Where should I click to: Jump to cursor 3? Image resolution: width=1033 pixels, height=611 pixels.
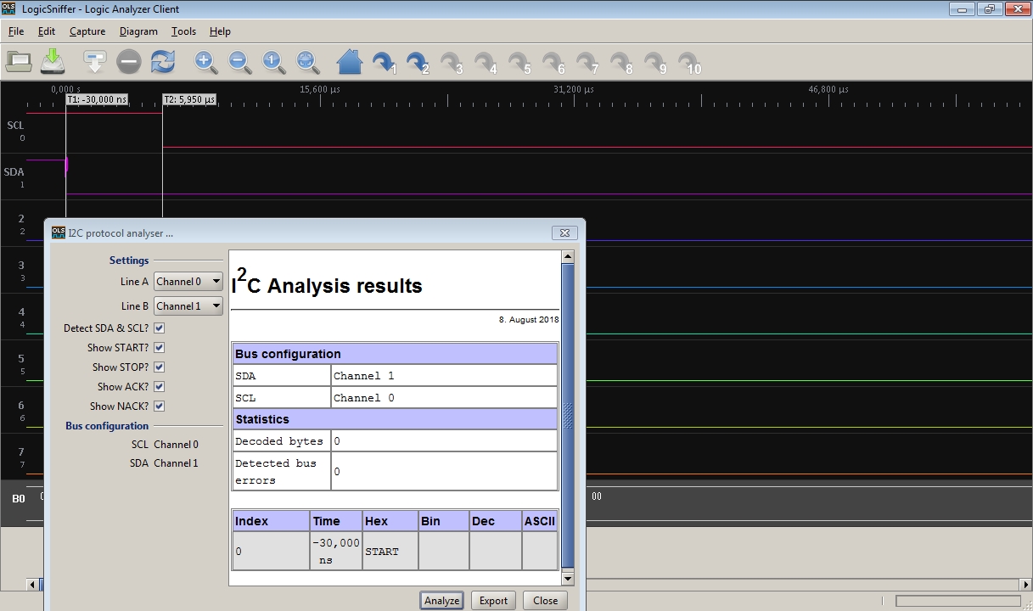[452, 63]
